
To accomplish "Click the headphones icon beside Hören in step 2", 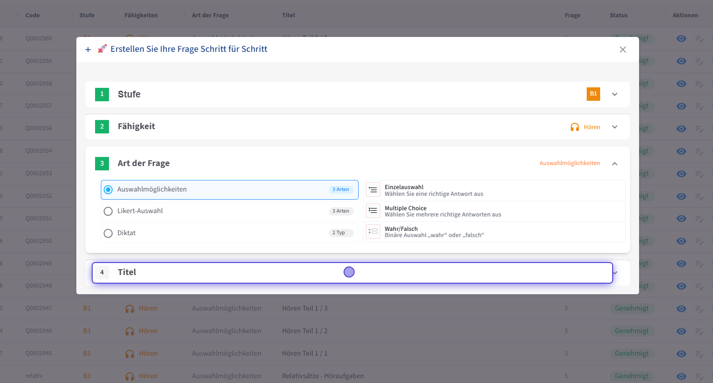I will point(574,127).
